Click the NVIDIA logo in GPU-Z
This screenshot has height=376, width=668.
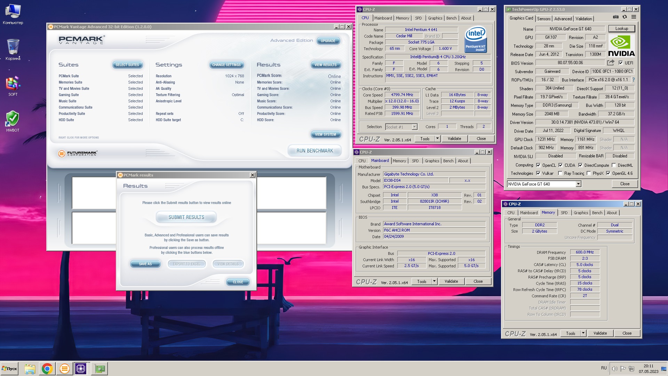[x=621, y=46]
